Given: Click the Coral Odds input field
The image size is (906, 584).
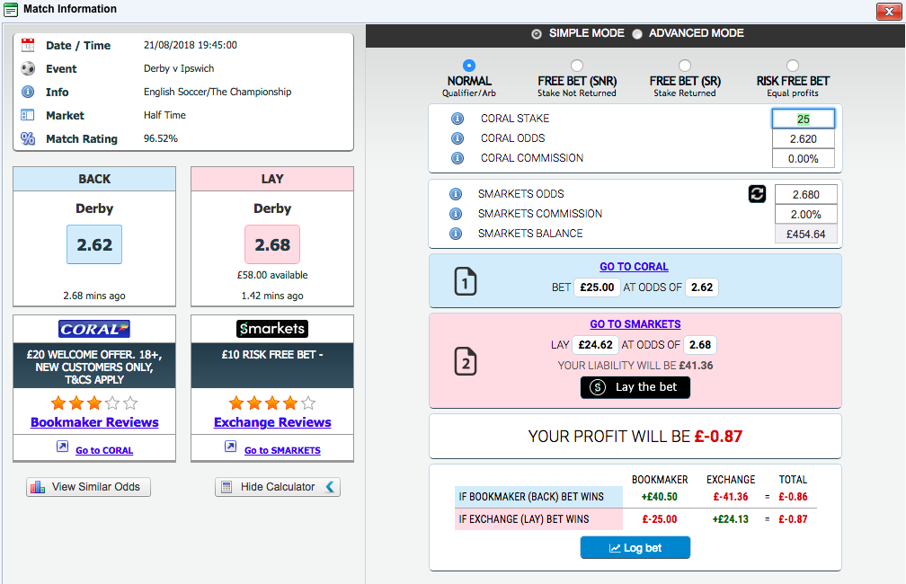Looking at the screenshot, I should pyautogui.click(x=804, y=138).
